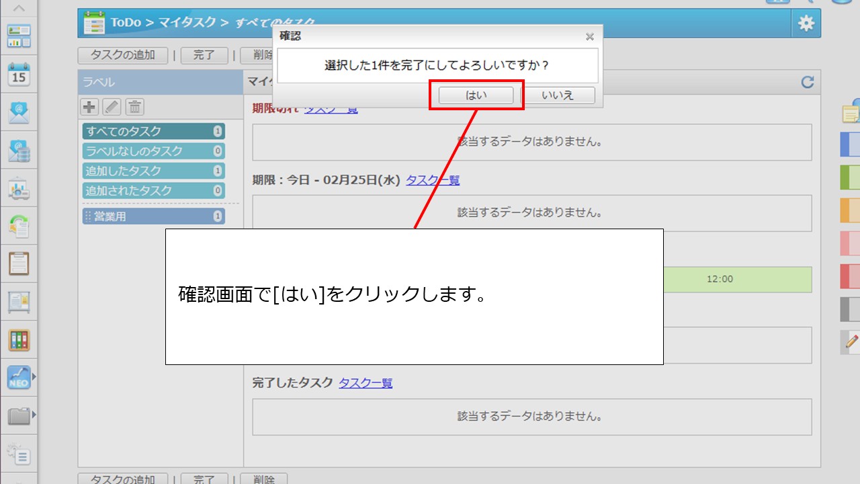
Task: Refresh the task list with the reload icon
Action: coord(807,82)
